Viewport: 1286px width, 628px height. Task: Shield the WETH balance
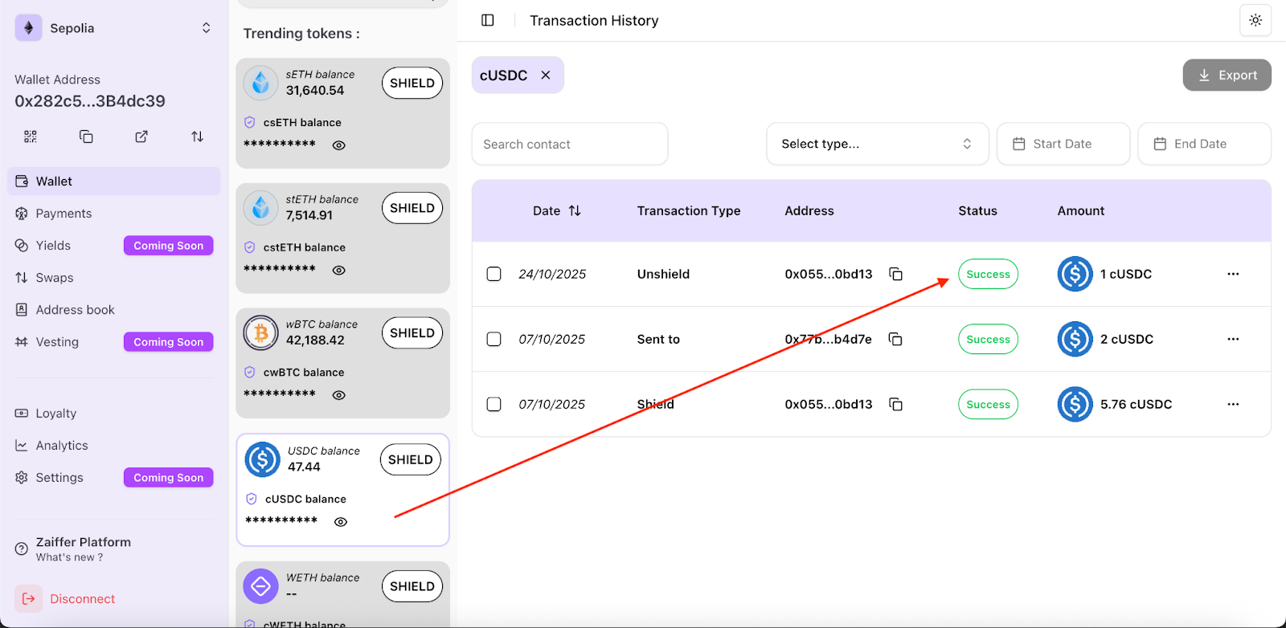point(412,586)
